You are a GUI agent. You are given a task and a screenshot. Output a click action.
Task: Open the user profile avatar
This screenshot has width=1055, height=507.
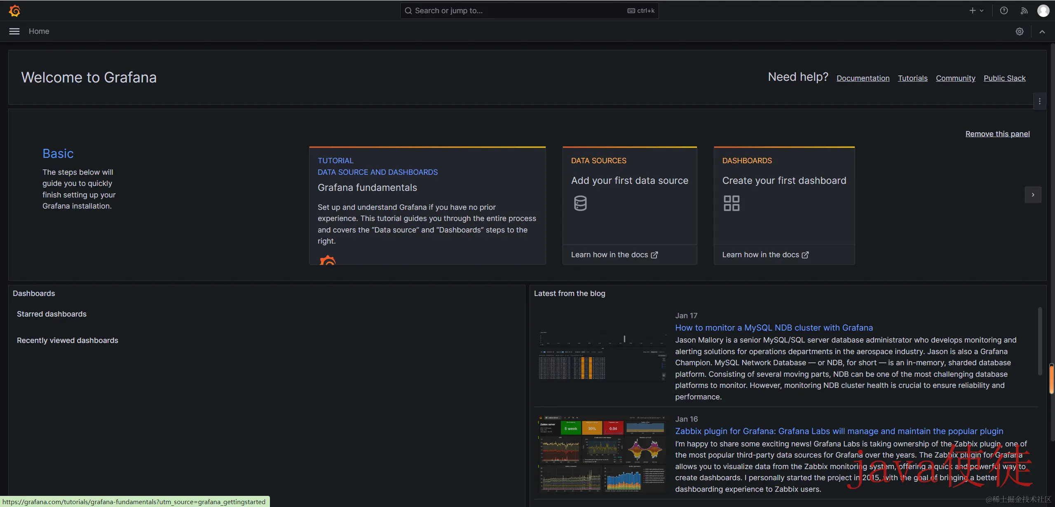1043,11
